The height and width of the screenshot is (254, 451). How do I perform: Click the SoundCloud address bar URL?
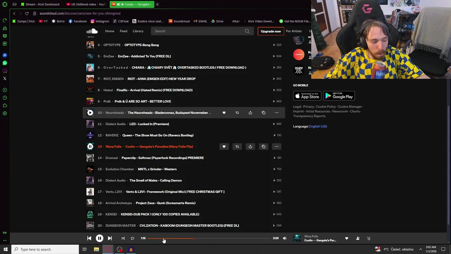[80, 13]
